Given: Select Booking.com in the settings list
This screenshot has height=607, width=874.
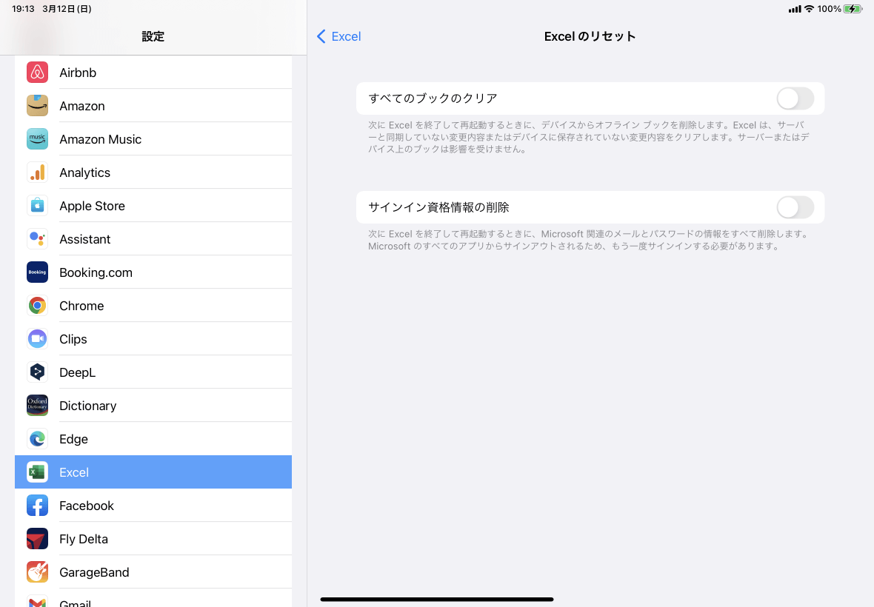Looking at the screenshot, I should (x=153, y=272).
